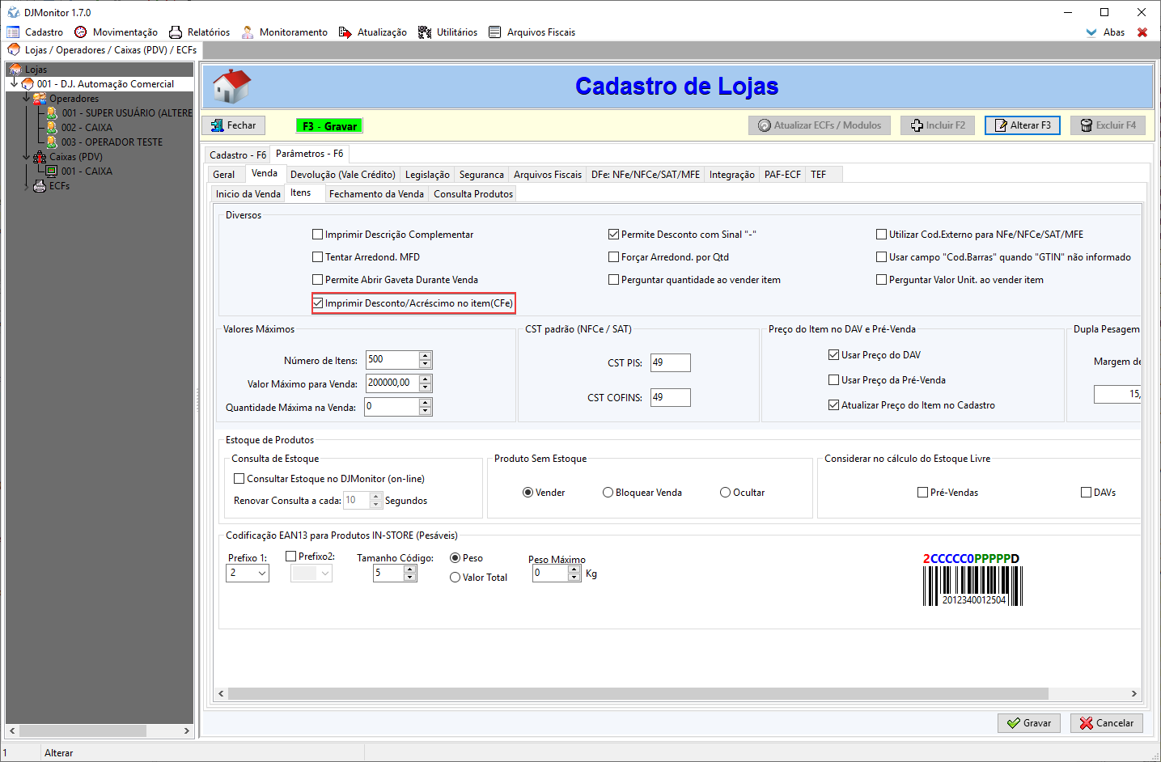Click the Relatórios printer icon

[x=176, y=32]
